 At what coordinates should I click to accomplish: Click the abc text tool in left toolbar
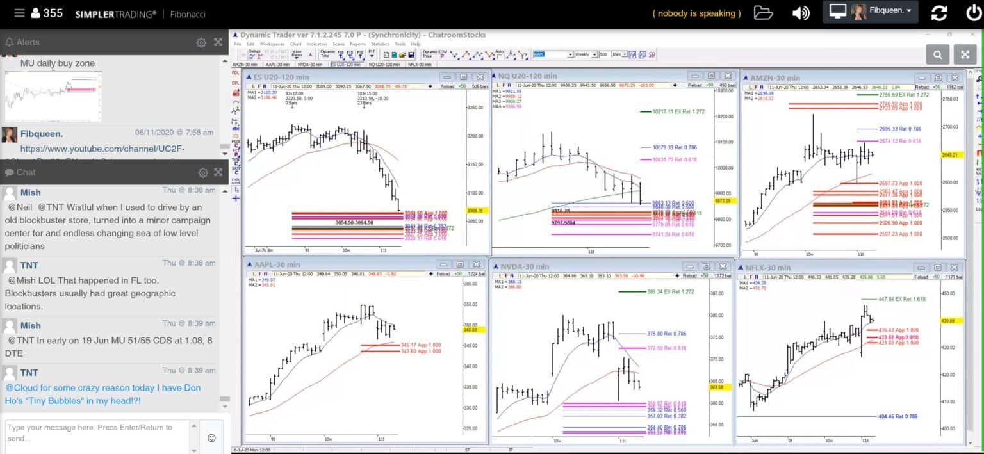236,127
